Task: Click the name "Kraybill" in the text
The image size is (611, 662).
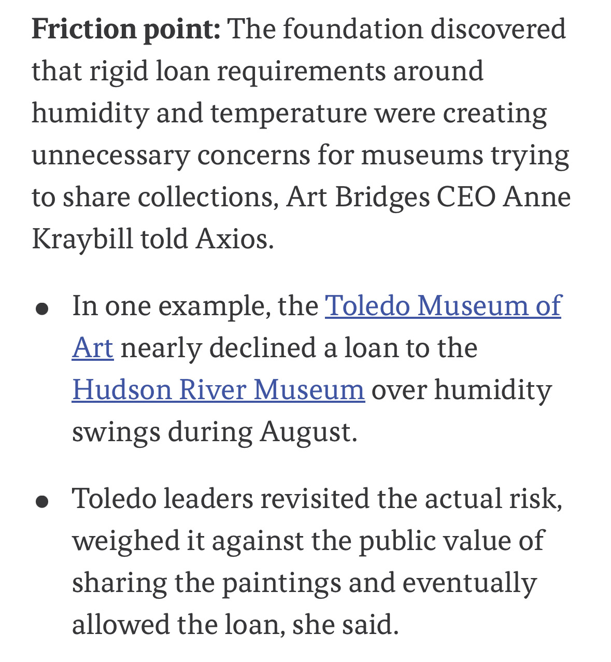Action: [x=82, y=240]
